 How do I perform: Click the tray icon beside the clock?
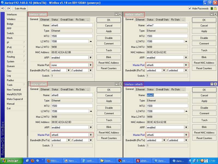pyautogui.click(x=206, y=161)
